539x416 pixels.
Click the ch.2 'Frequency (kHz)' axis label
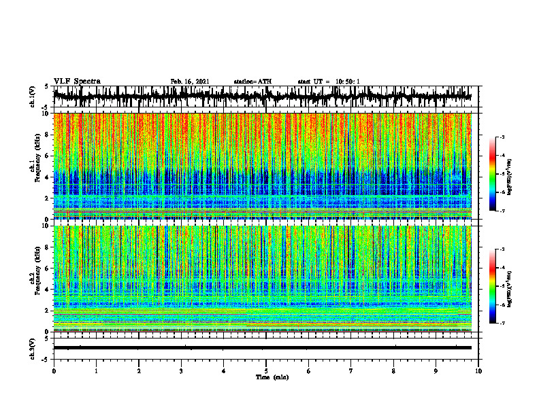[38, 271]
